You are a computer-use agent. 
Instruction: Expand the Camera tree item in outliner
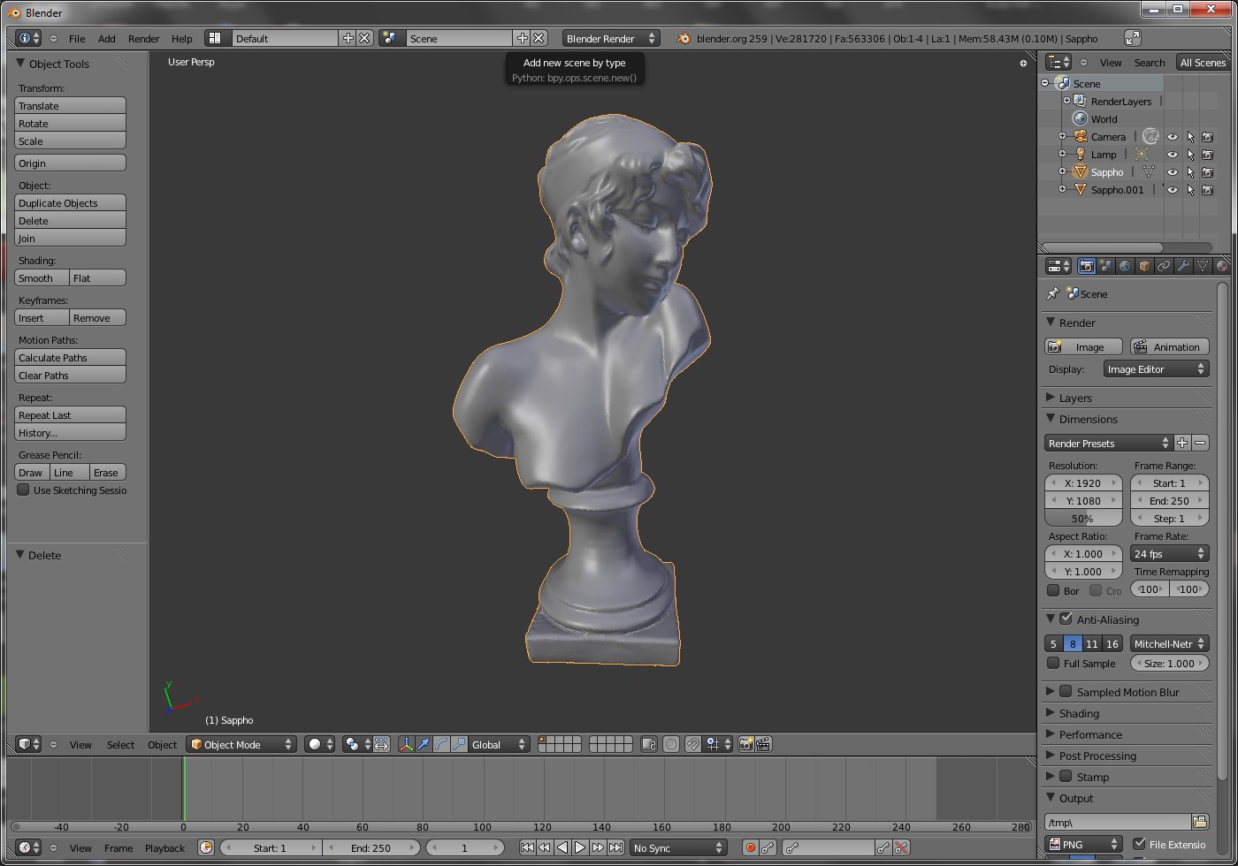1062,136
